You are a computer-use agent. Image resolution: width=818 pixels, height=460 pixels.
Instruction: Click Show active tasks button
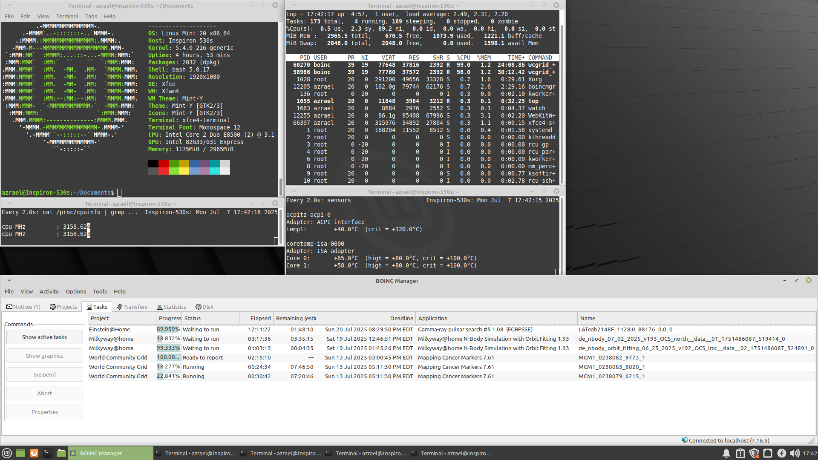point(44,337)
